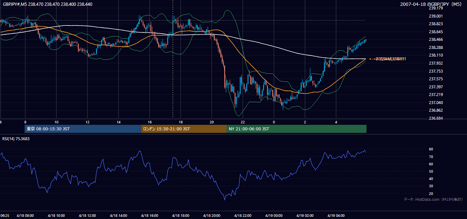This screenshot has width=467, height=219.
Task: Click the 236.684 price axis label
Action: click(x=436, y=118)
